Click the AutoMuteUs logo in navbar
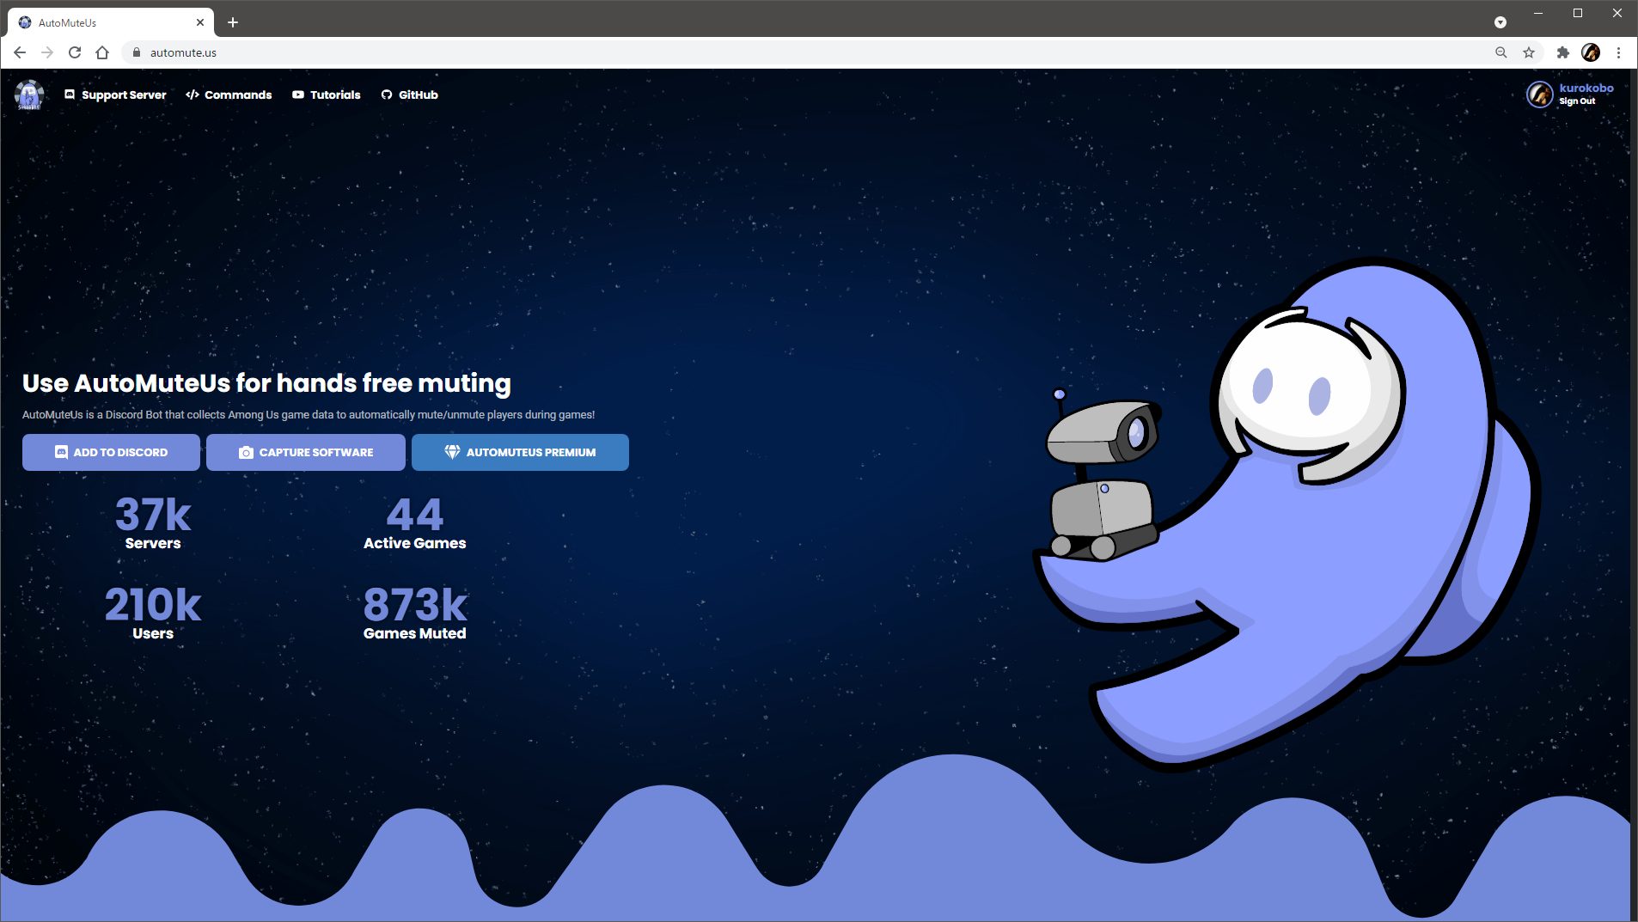 pyautogui.click(x=29, y=95)
